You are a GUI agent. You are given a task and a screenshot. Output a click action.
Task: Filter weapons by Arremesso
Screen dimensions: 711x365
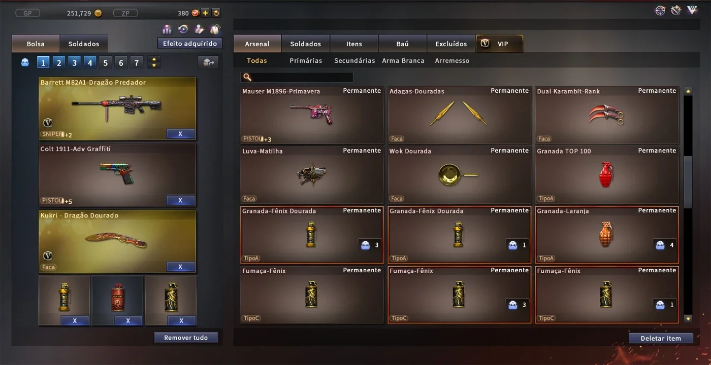tap(452, 60)
